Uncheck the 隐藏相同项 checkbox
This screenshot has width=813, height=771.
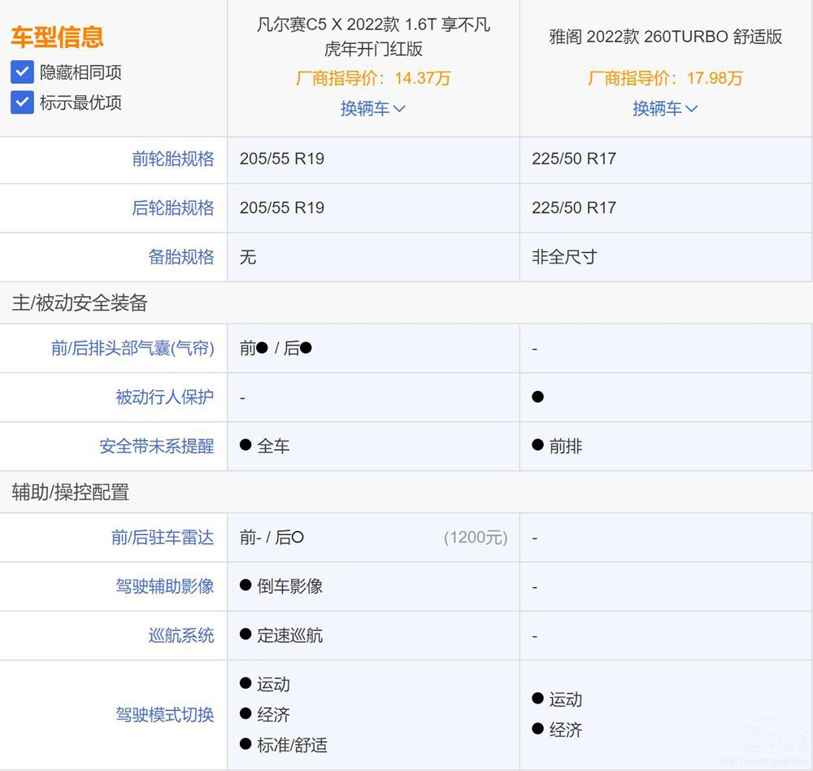click(22, 72)
